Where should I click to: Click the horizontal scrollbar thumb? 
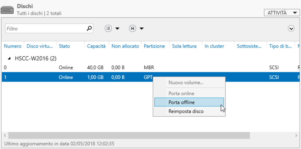(x=129, y=135)
